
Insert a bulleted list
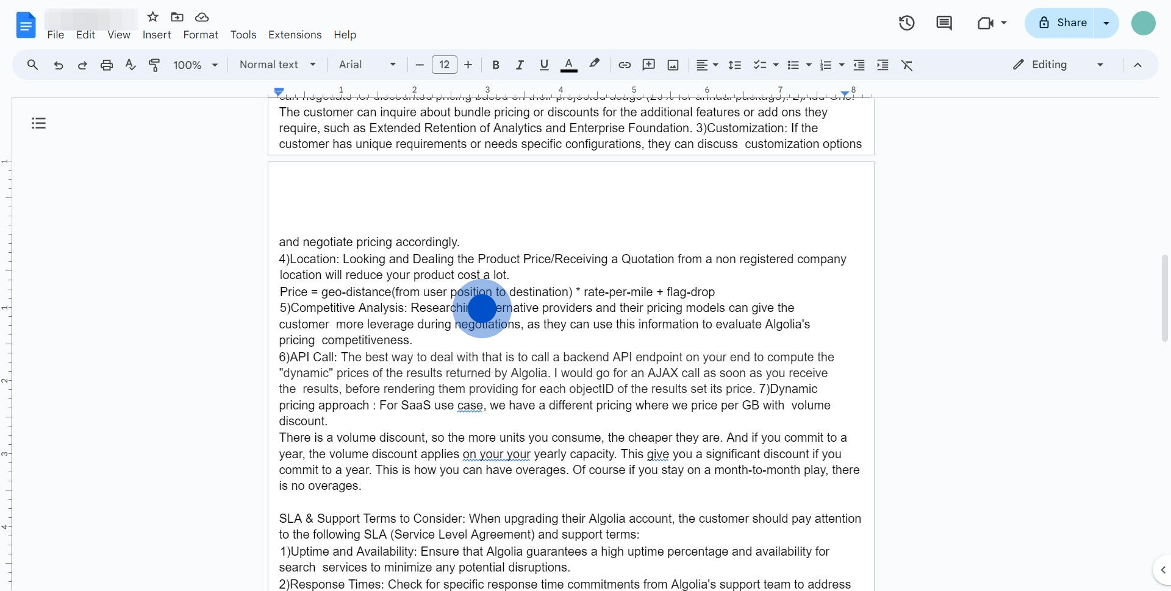coord(793,65)
